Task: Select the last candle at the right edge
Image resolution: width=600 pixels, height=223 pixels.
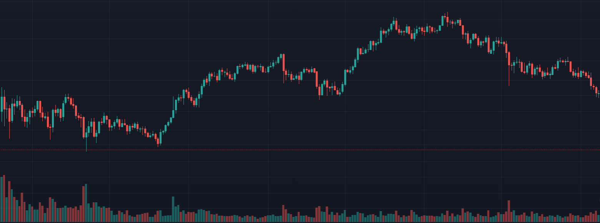Action: point(599,93)
